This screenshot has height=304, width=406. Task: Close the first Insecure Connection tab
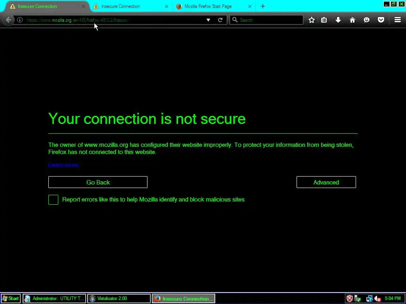tap(83, 6)
